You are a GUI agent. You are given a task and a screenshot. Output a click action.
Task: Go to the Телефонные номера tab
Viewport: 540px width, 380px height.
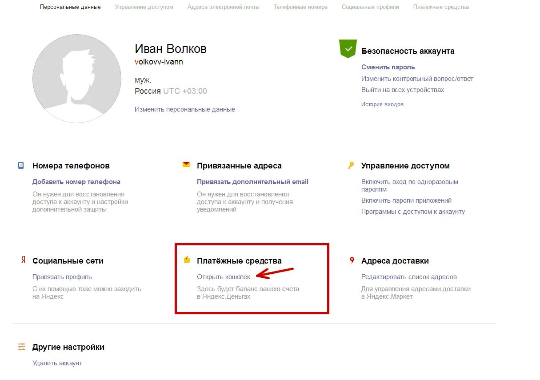point(300,7)
